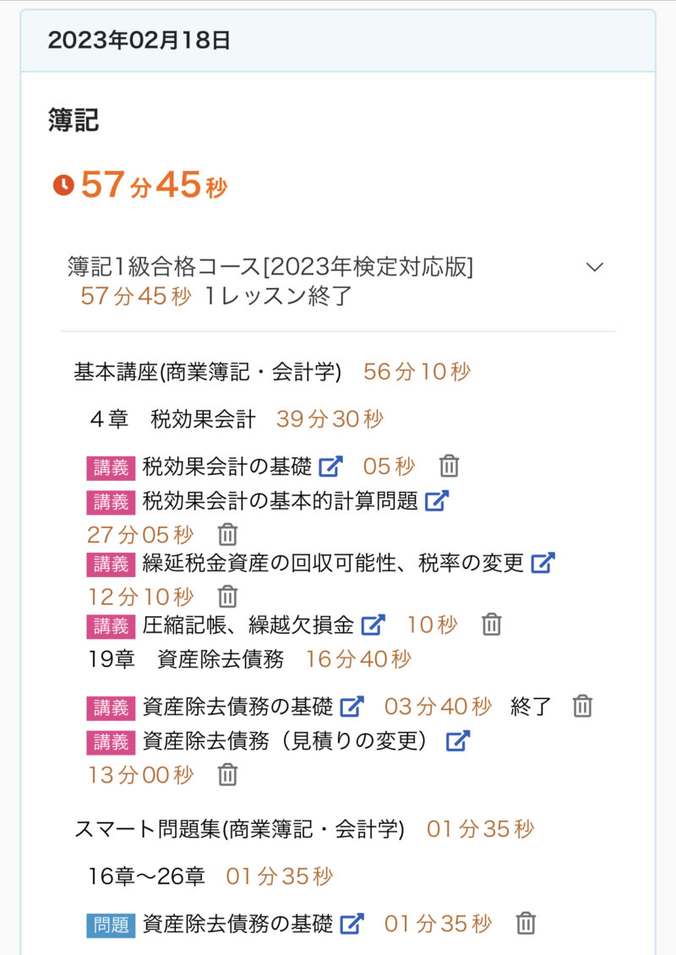Delete the 27分05秒 study record
676x955 pixels.
tap(228, 534)
